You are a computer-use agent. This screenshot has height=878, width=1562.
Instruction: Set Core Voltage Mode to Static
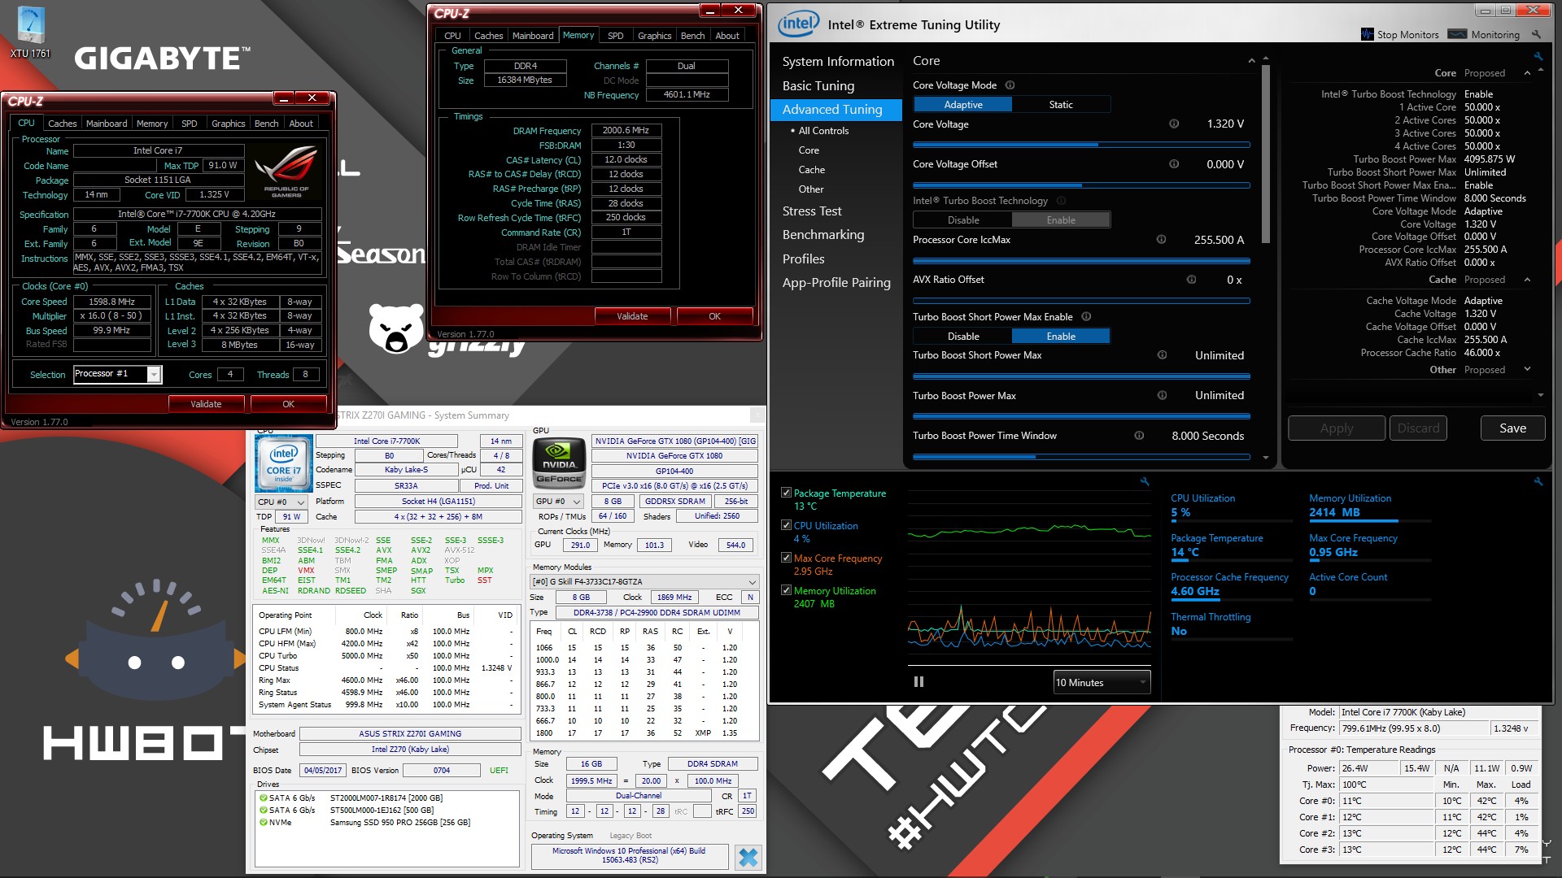(x=1061, y=105)
